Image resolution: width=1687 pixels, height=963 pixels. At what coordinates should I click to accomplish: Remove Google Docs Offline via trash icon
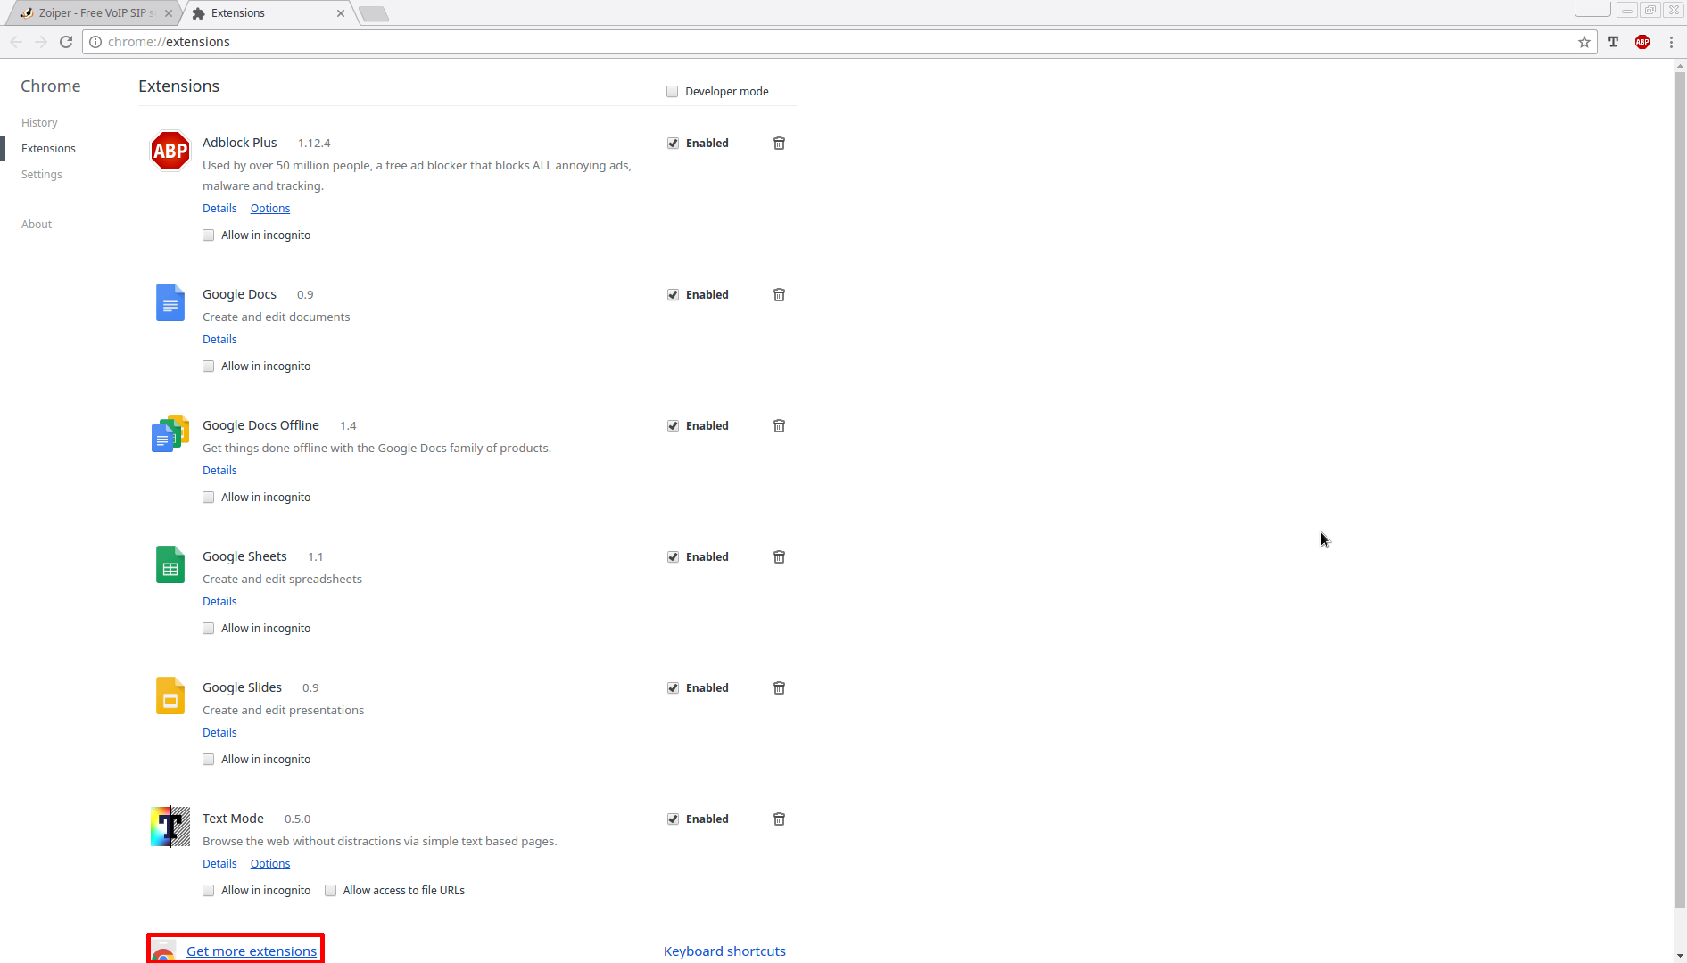click(x=779, y=426)
